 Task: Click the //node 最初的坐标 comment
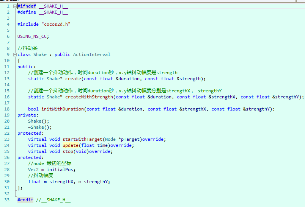click(x=50, y=163)
